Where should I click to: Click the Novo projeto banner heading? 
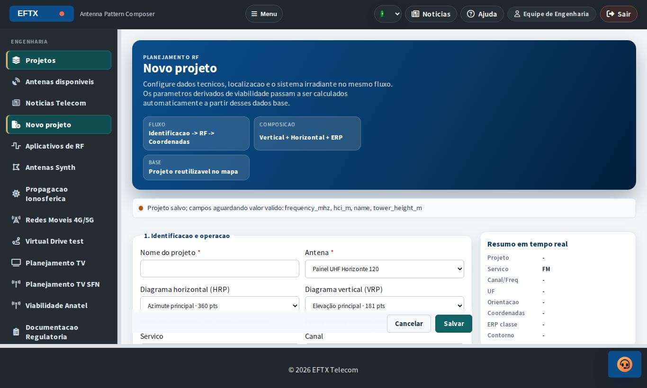coord(180,68)
